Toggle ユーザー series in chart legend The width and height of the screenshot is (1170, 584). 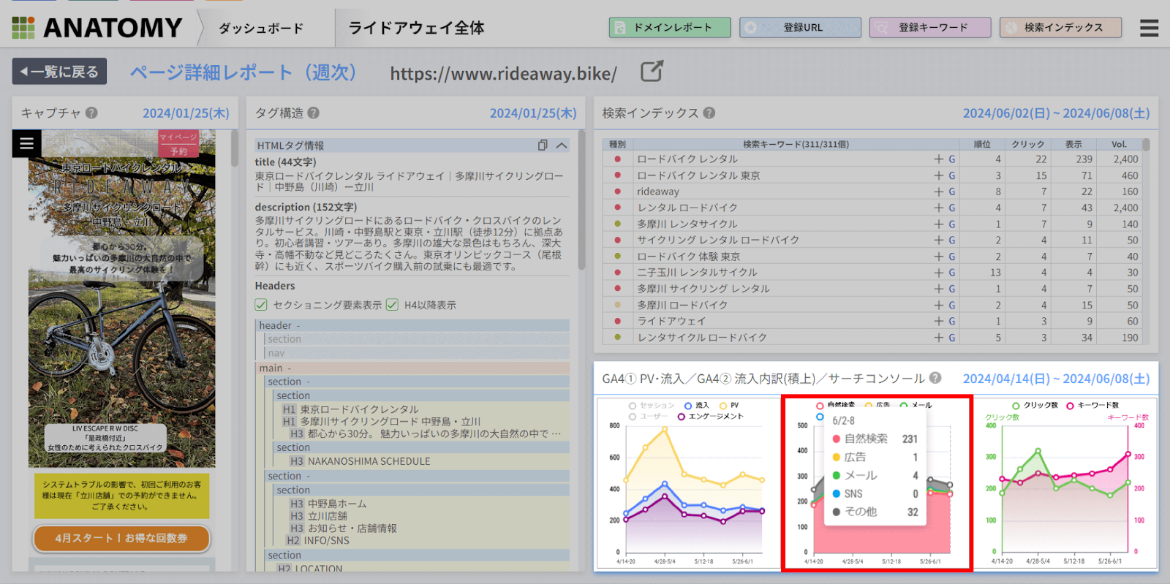coord(648,416)
